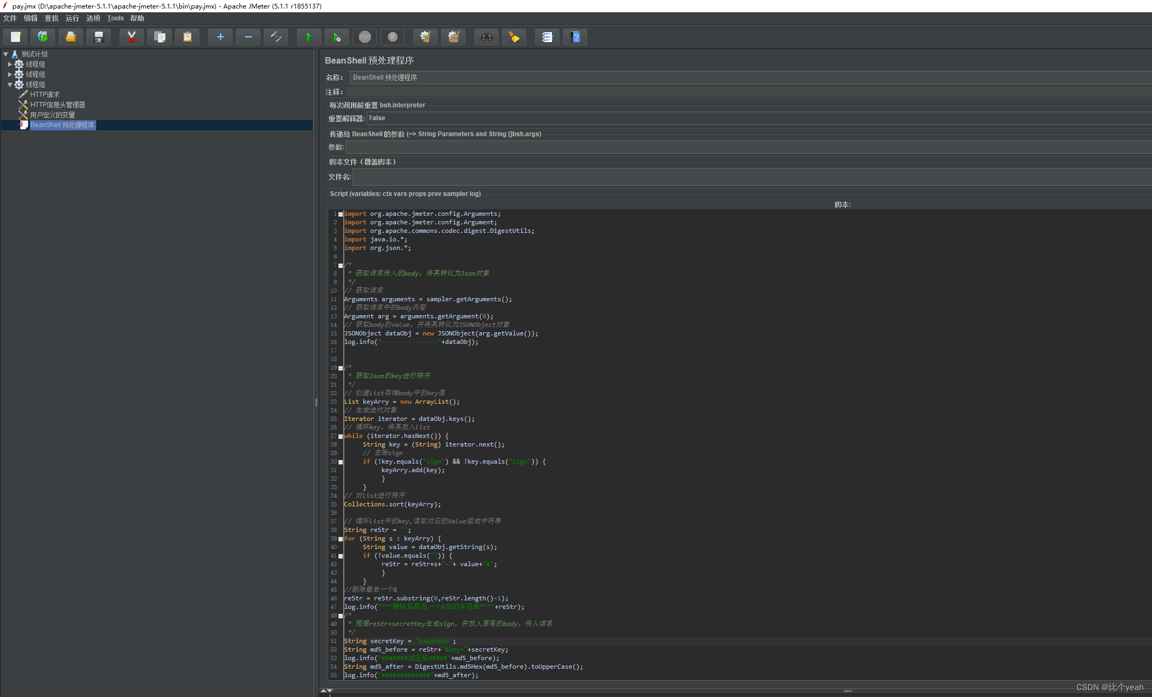Fold the if block at line 30
Viewport: 1152px width, 697px height.
pos(340,462)
